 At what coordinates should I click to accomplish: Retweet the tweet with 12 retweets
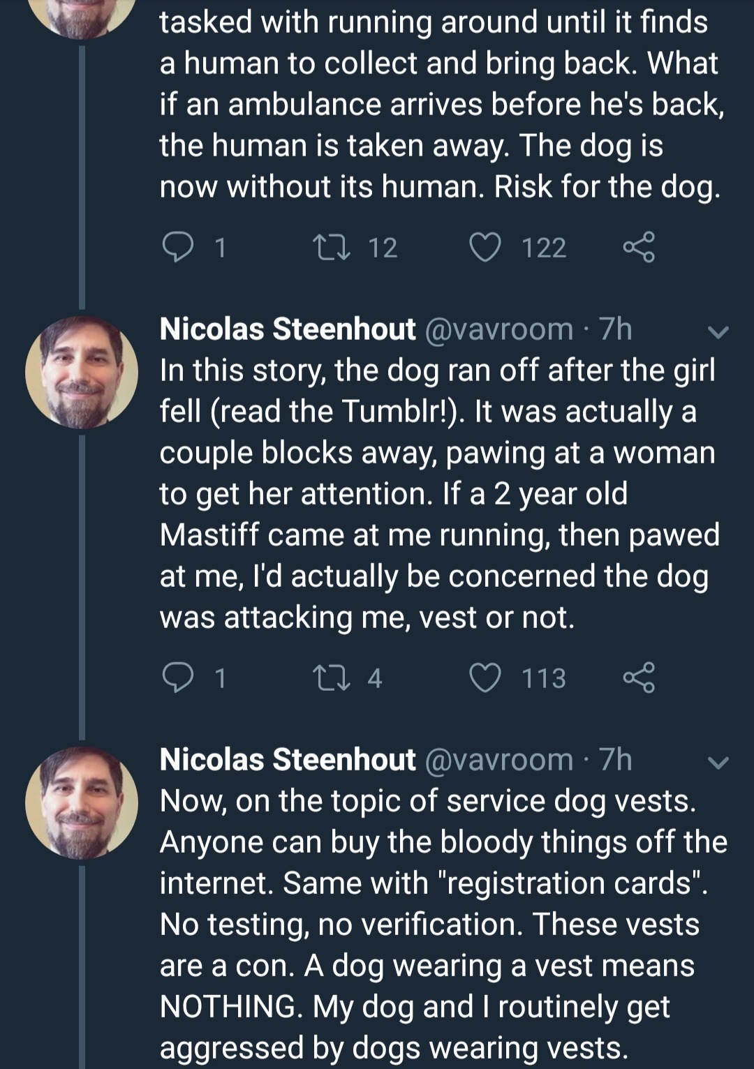tap(332, 247)
